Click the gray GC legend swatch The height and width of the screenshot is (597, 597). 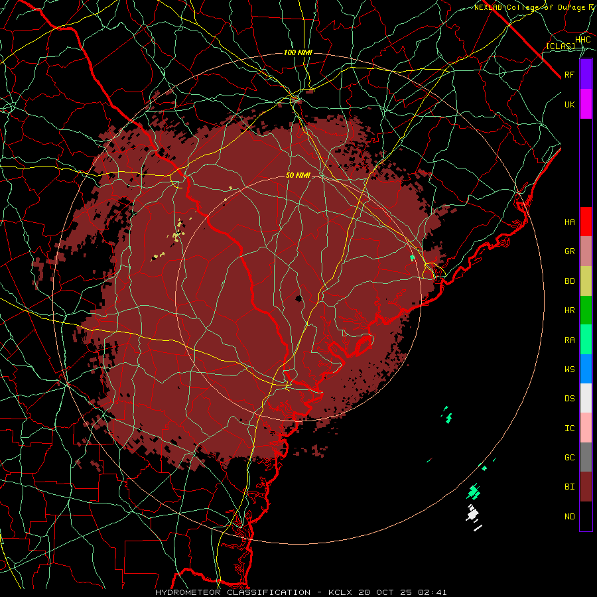pos(586,457)
